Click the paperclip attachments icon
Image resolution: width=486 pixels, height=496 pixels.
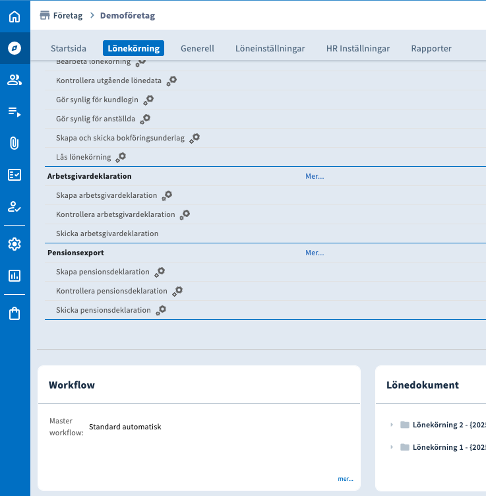(15, 143)
